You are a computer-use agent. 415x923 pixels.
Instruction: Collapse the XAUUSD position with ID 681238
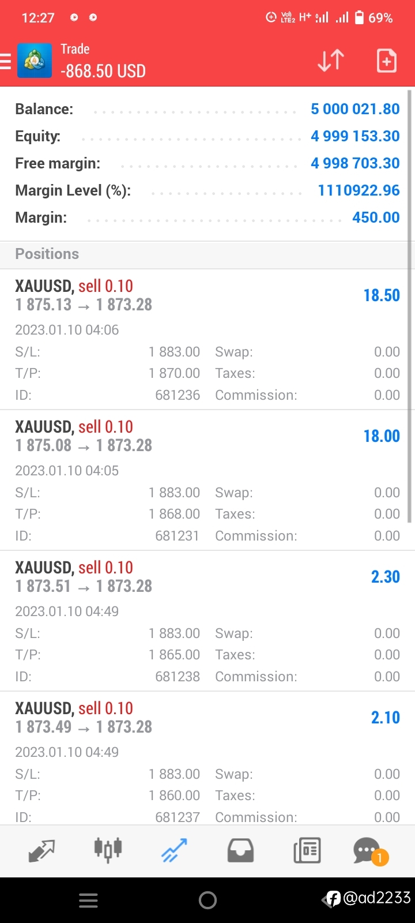tap(207, 621)
